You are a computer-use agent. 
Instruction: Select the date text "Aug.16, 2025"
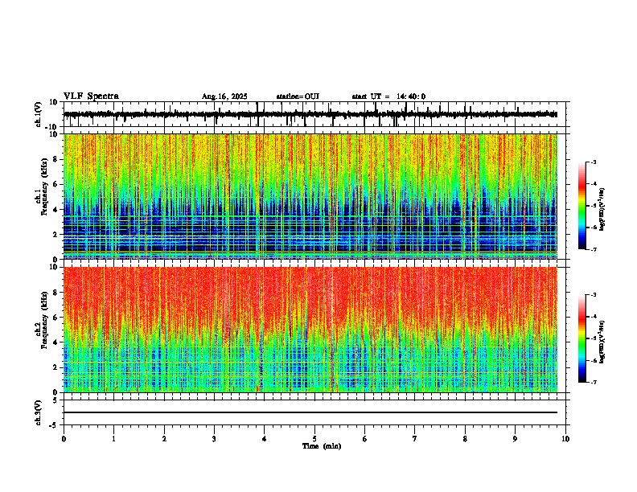(224, 96)
